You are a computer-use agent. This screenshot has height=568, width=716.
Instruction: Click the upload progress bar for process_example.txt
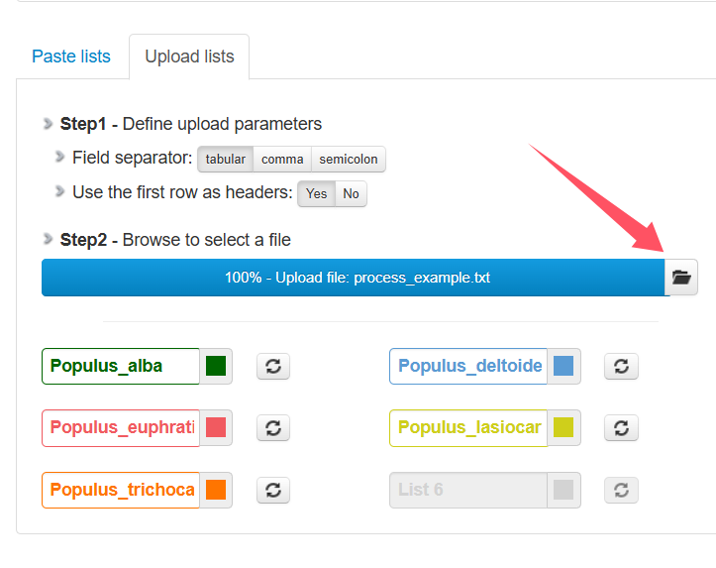[x=354, y=278]
